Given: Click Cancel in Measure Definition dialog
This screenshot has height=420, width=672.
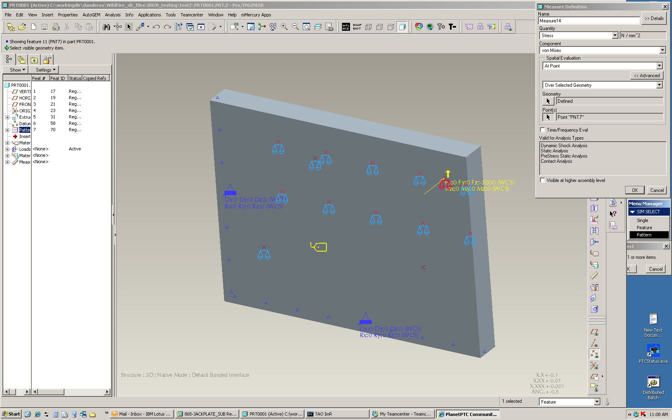Looking at the screenshot, I should click(x=657, y=190).
